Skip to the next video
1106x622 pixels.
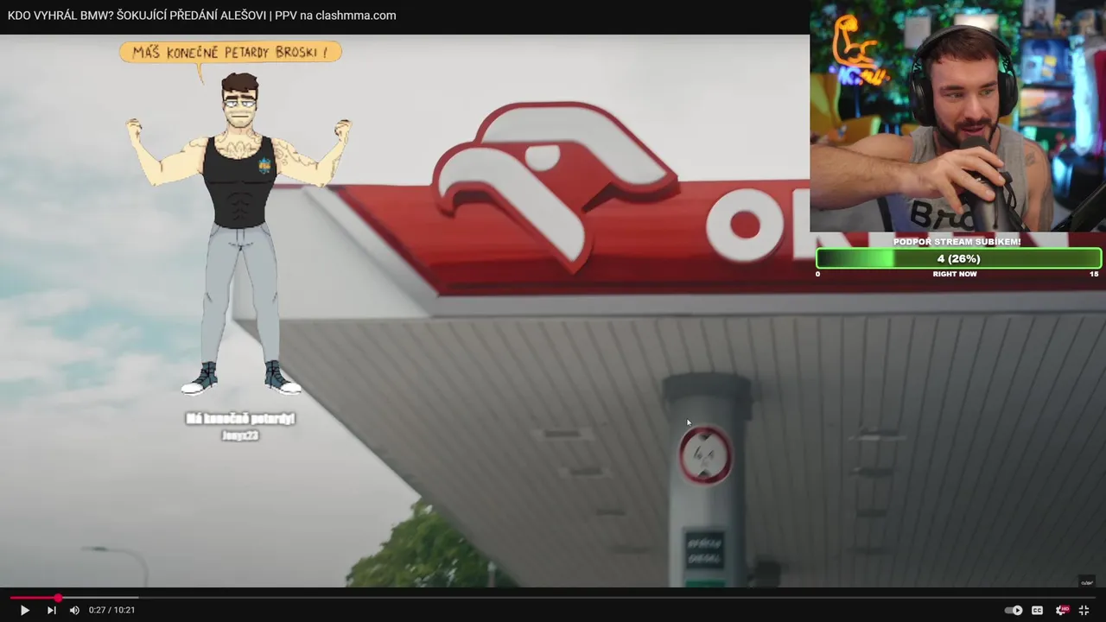click(x=51, y=610)
